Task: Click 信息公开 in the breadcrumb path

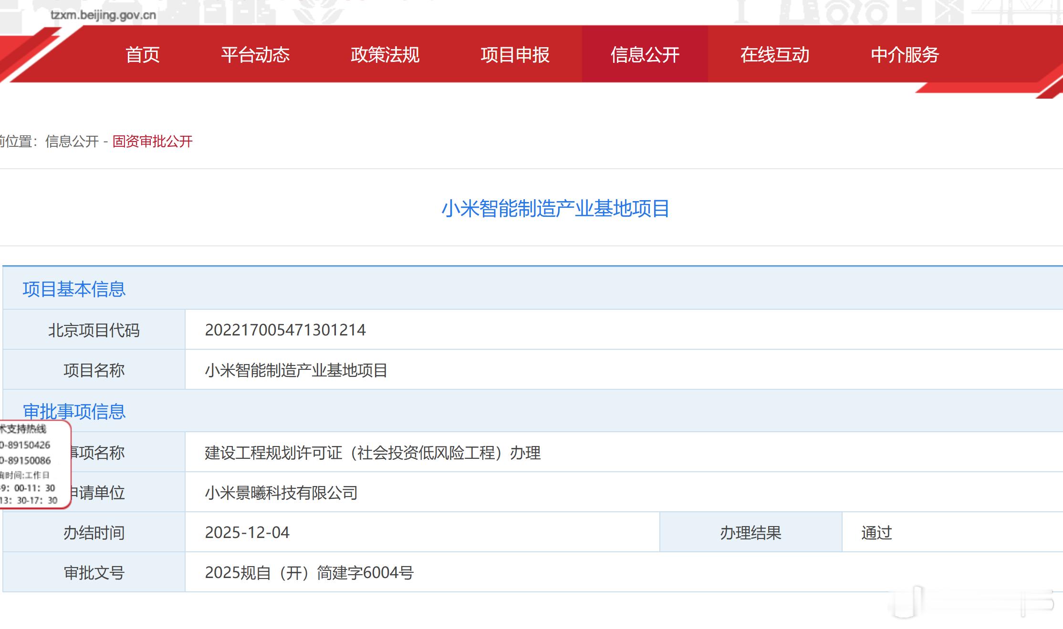Action: (x=72, y=142)
